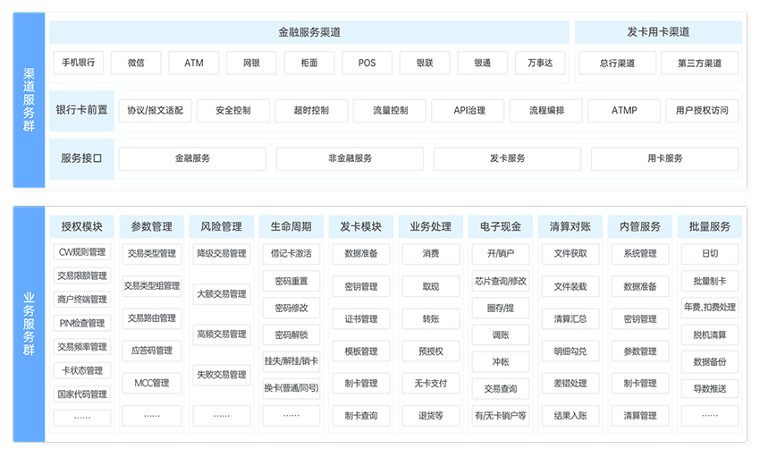
Task: Click the 用卡服务 interface box
Action: click(665, 158)
